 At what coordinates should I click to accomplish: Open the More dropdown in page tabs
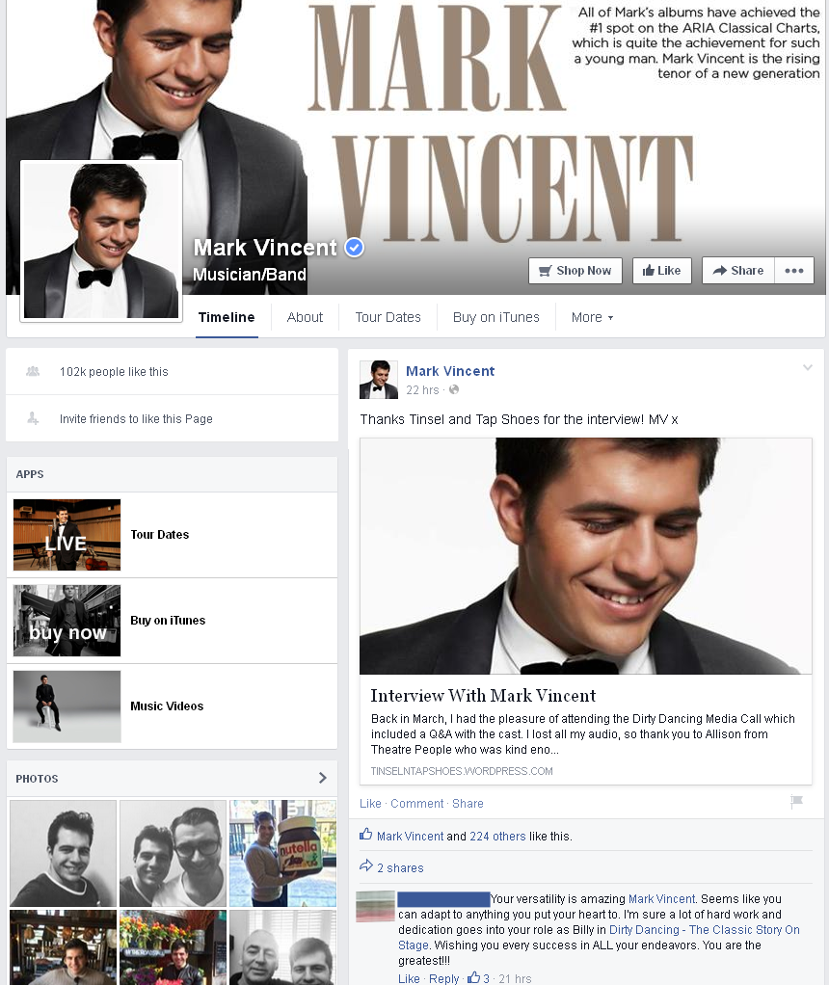click(x=591, y=317)
